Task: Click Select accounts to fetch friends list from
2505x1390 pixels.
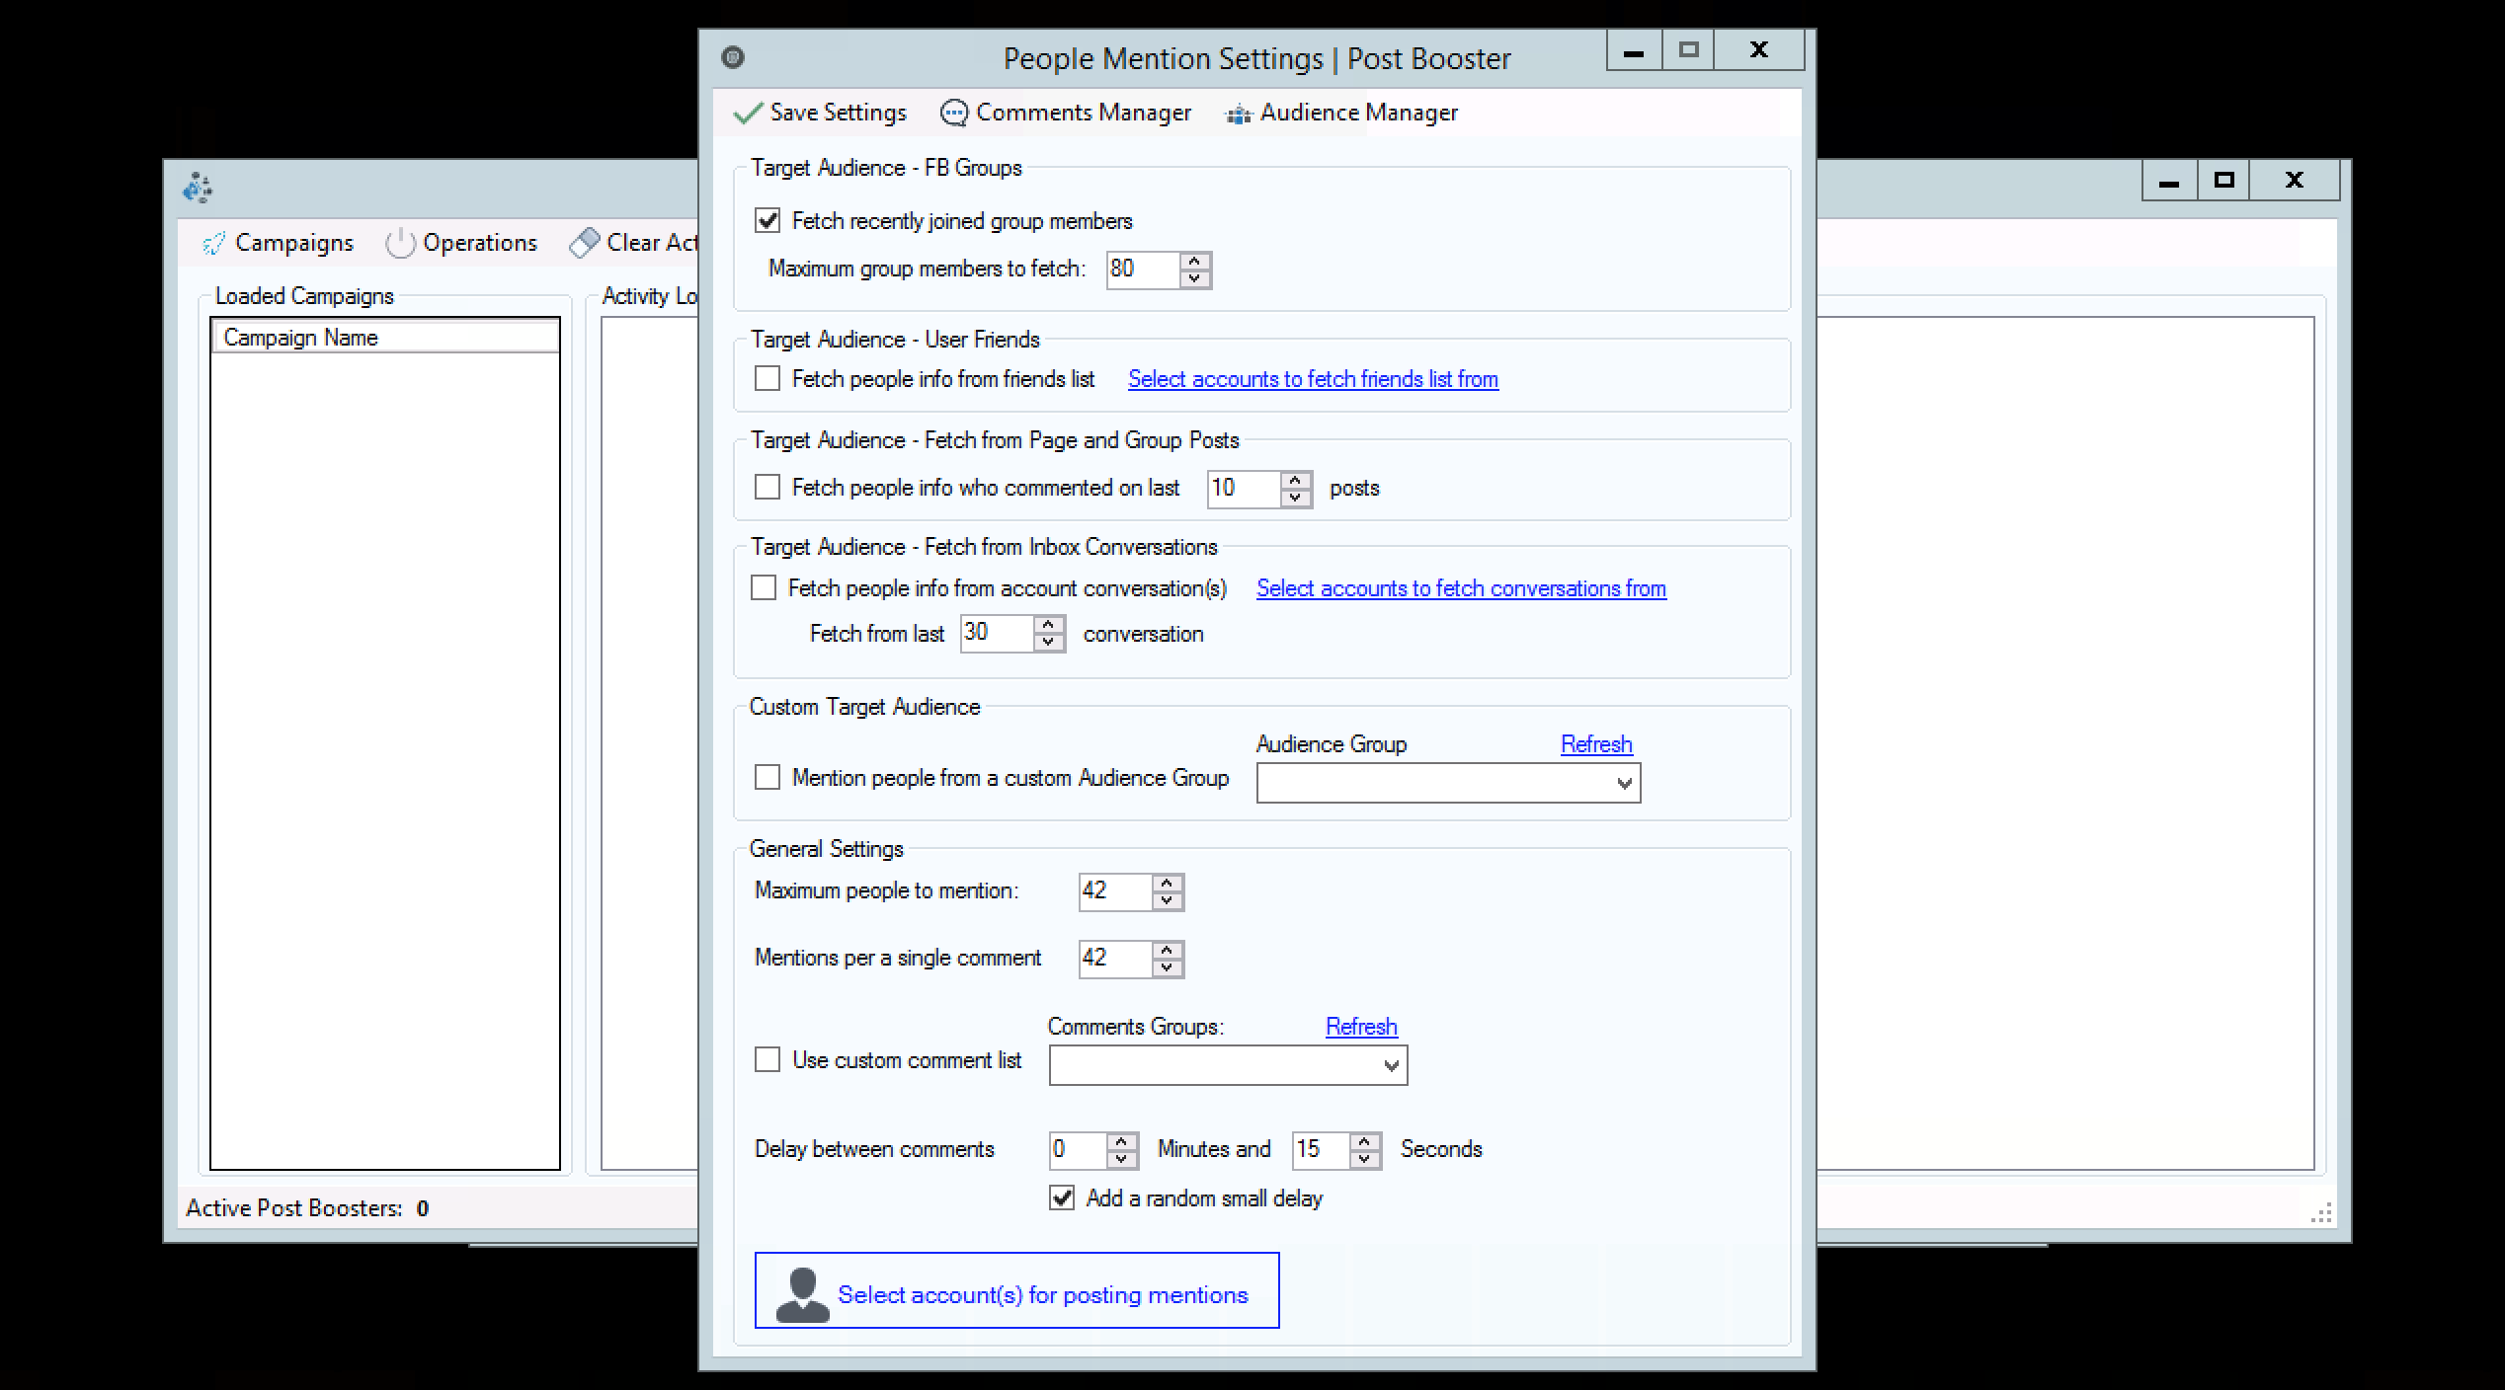Action: coord(1313,379)
